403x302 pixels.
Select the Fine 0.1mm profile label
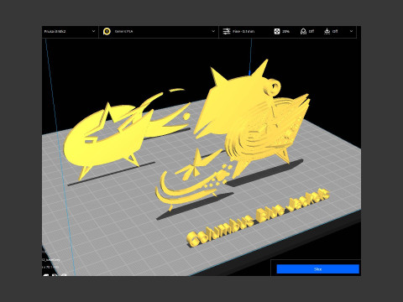click(x=243, y=32)
